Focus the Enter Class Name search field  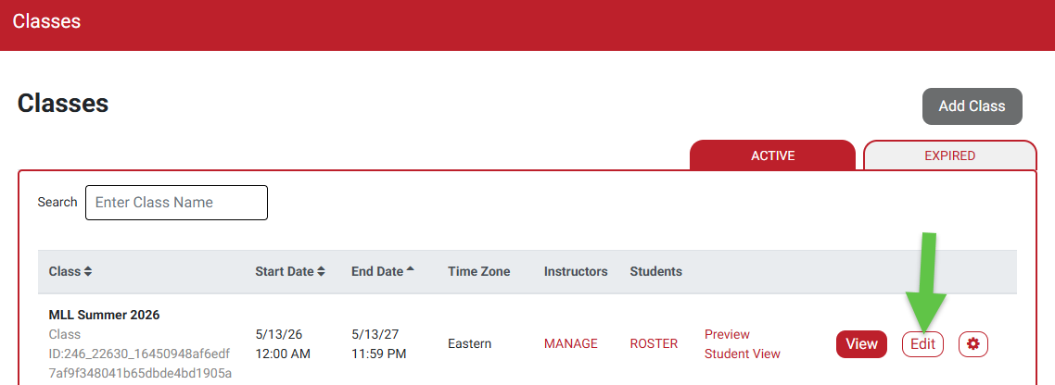(176, 203)
